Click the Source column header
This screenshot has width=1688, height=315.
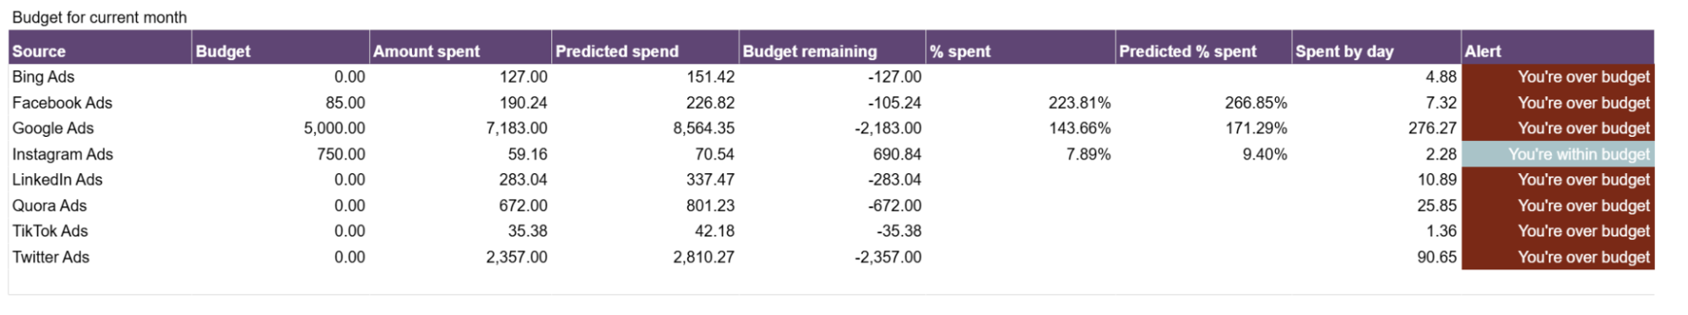coord(100,51)
